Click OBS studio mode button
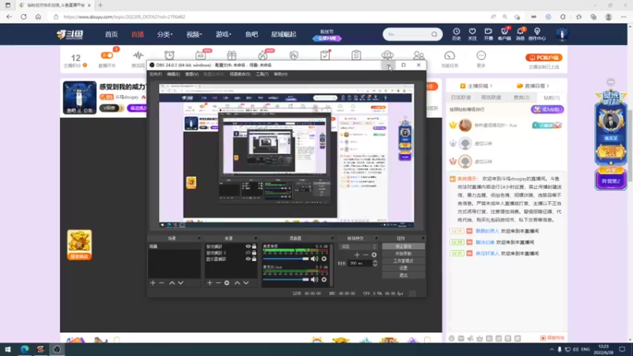Viewport: 633px width, 356px height. click(x=404, y=261)
